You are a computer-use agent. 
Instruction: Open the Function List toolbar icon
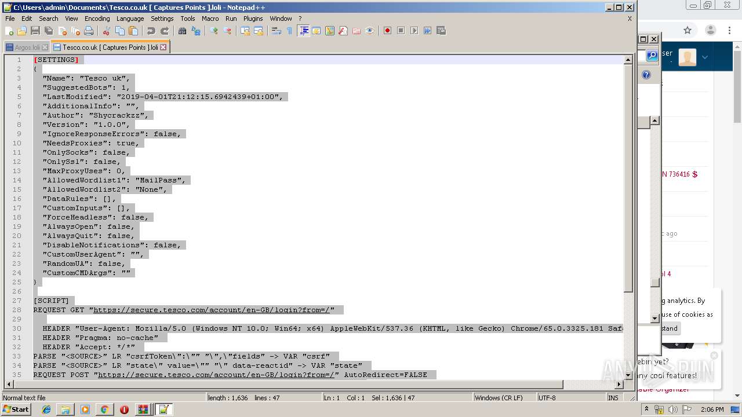[x=343, y=31]
